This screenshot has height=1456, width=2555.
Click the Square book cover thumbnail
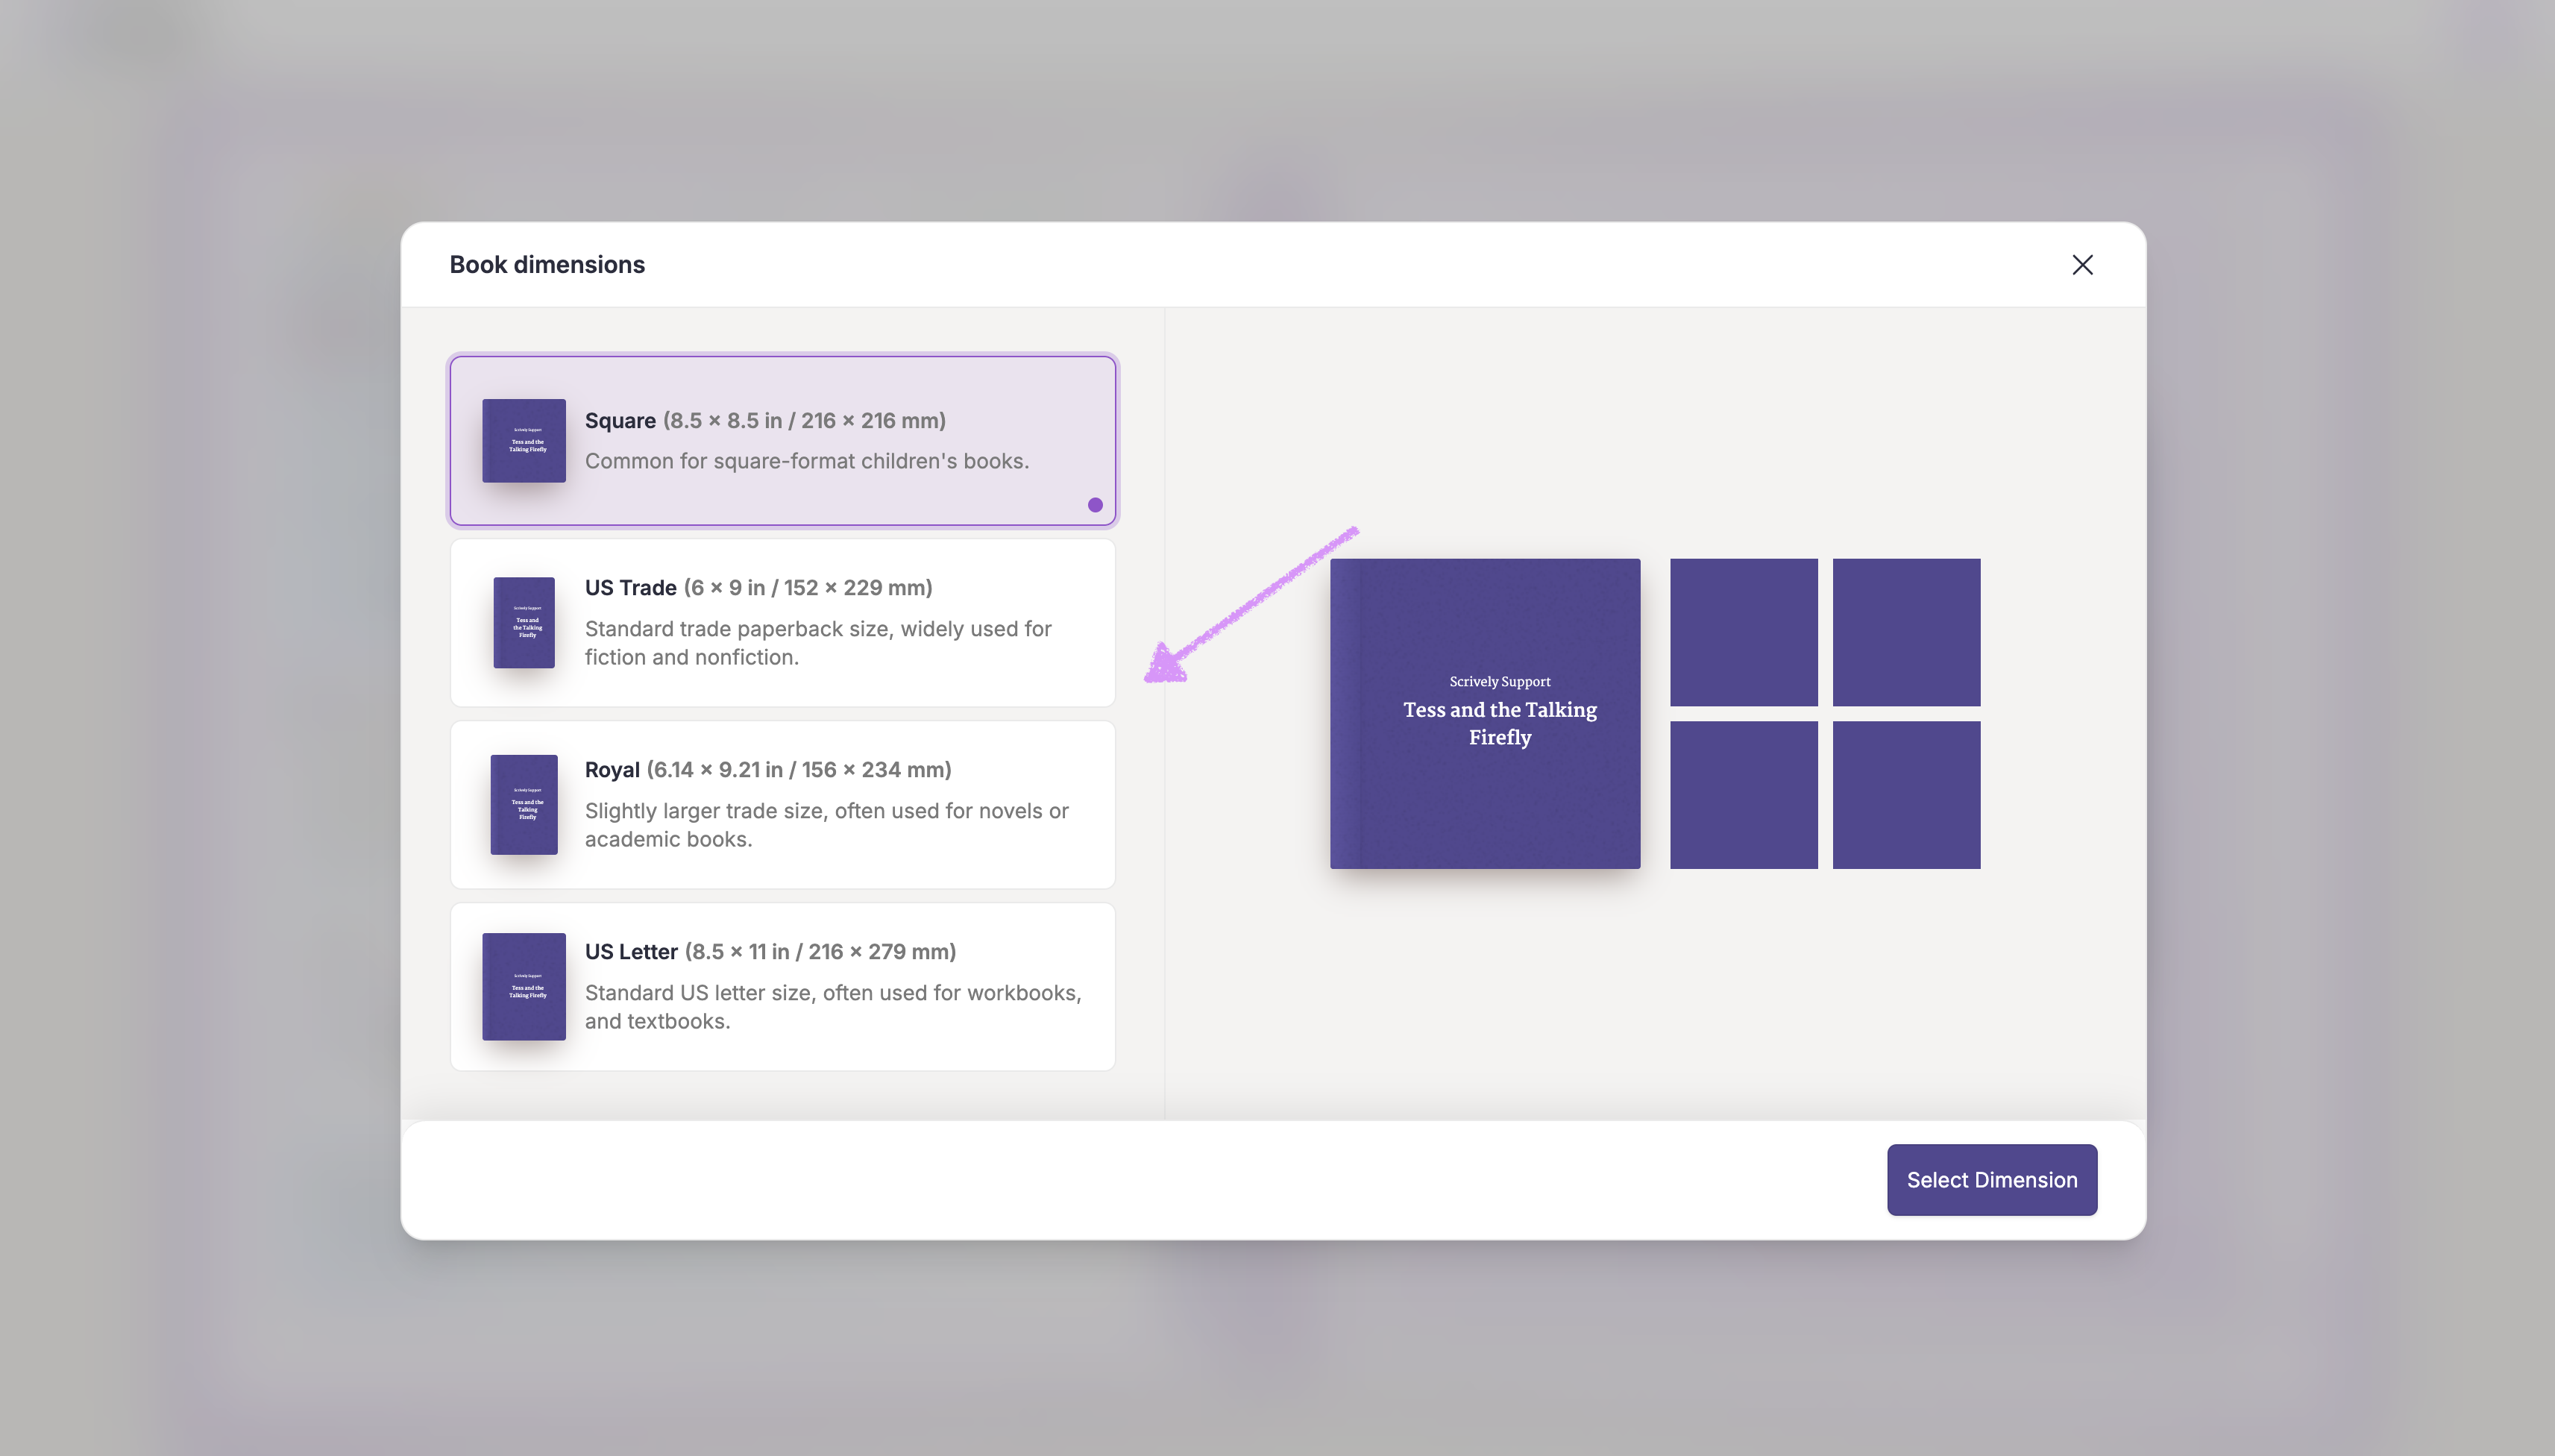[524, 440]
